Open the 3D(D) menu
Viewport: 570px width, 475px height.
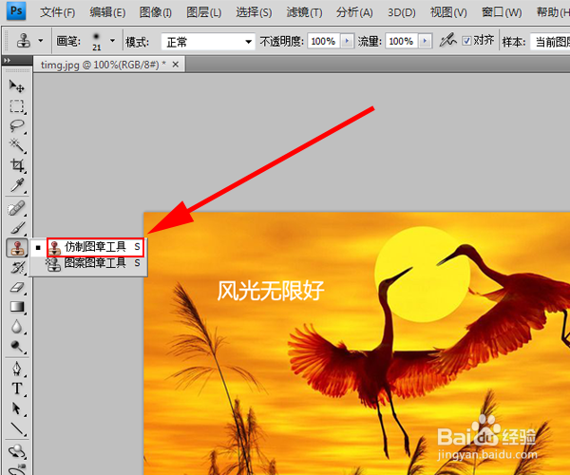click(x=401, y=12)
